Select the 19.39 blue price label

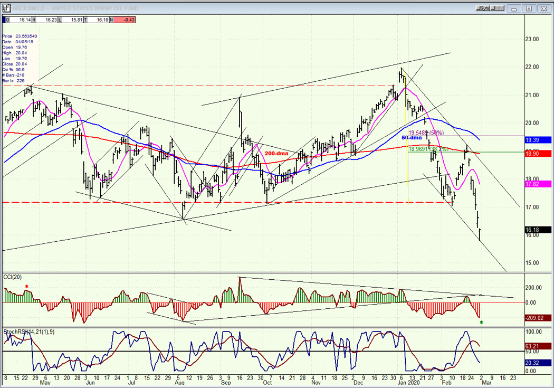[x=538, y=140]
